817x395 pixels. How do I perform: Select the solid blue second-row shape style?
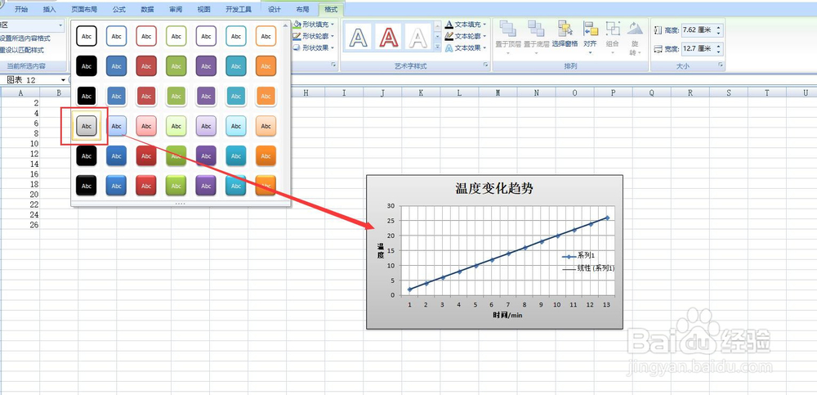pos(116,66)
